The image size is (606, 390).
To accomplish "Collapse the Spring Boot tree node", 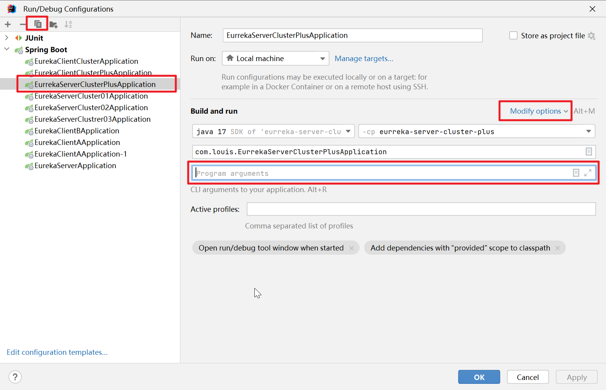I will [7, 49].
